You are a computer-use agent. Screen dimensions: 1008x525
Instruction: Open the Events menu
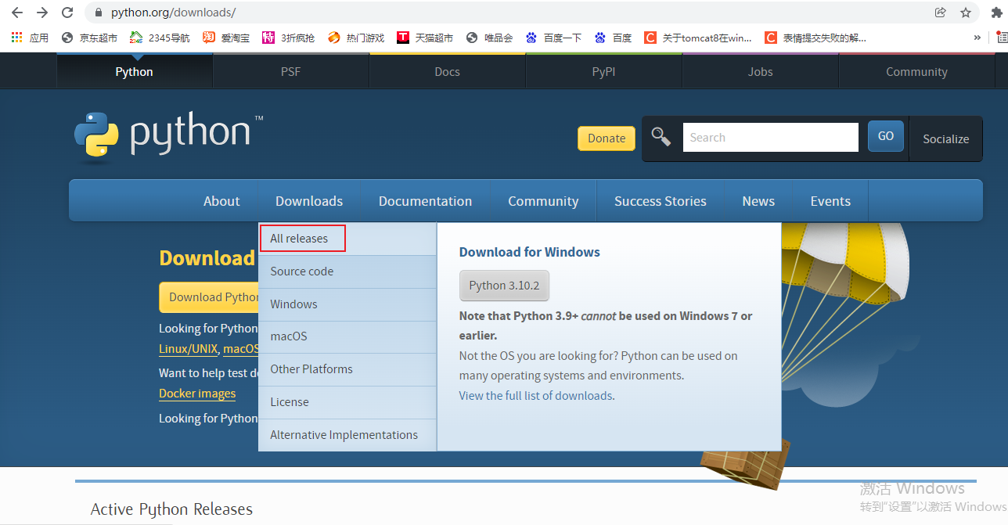(830, 201)
